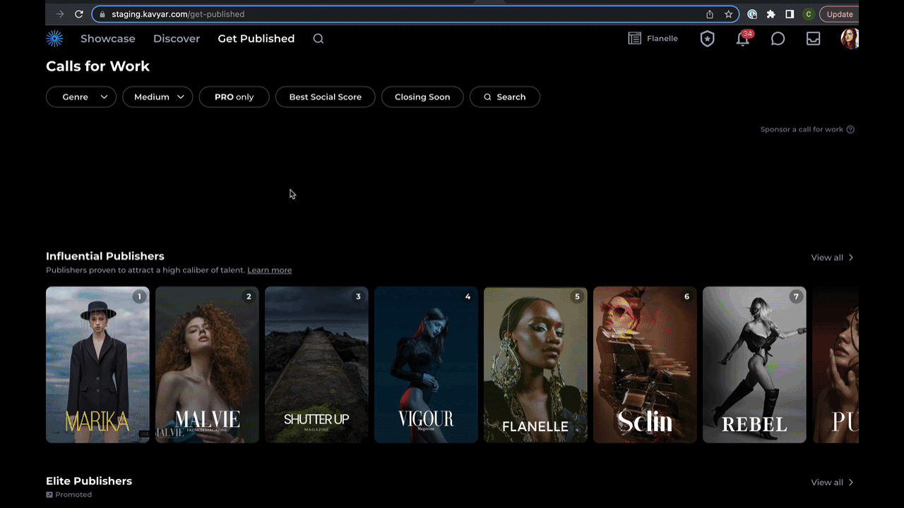Open the SHUTTER UP magazine card
The width and height of the screenshot is (904, 508).
pos(316,365)
